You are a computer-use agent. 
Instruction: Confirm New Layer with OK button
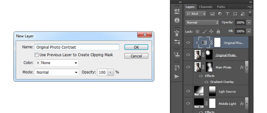pyautogui.click(x=136, y=47)
